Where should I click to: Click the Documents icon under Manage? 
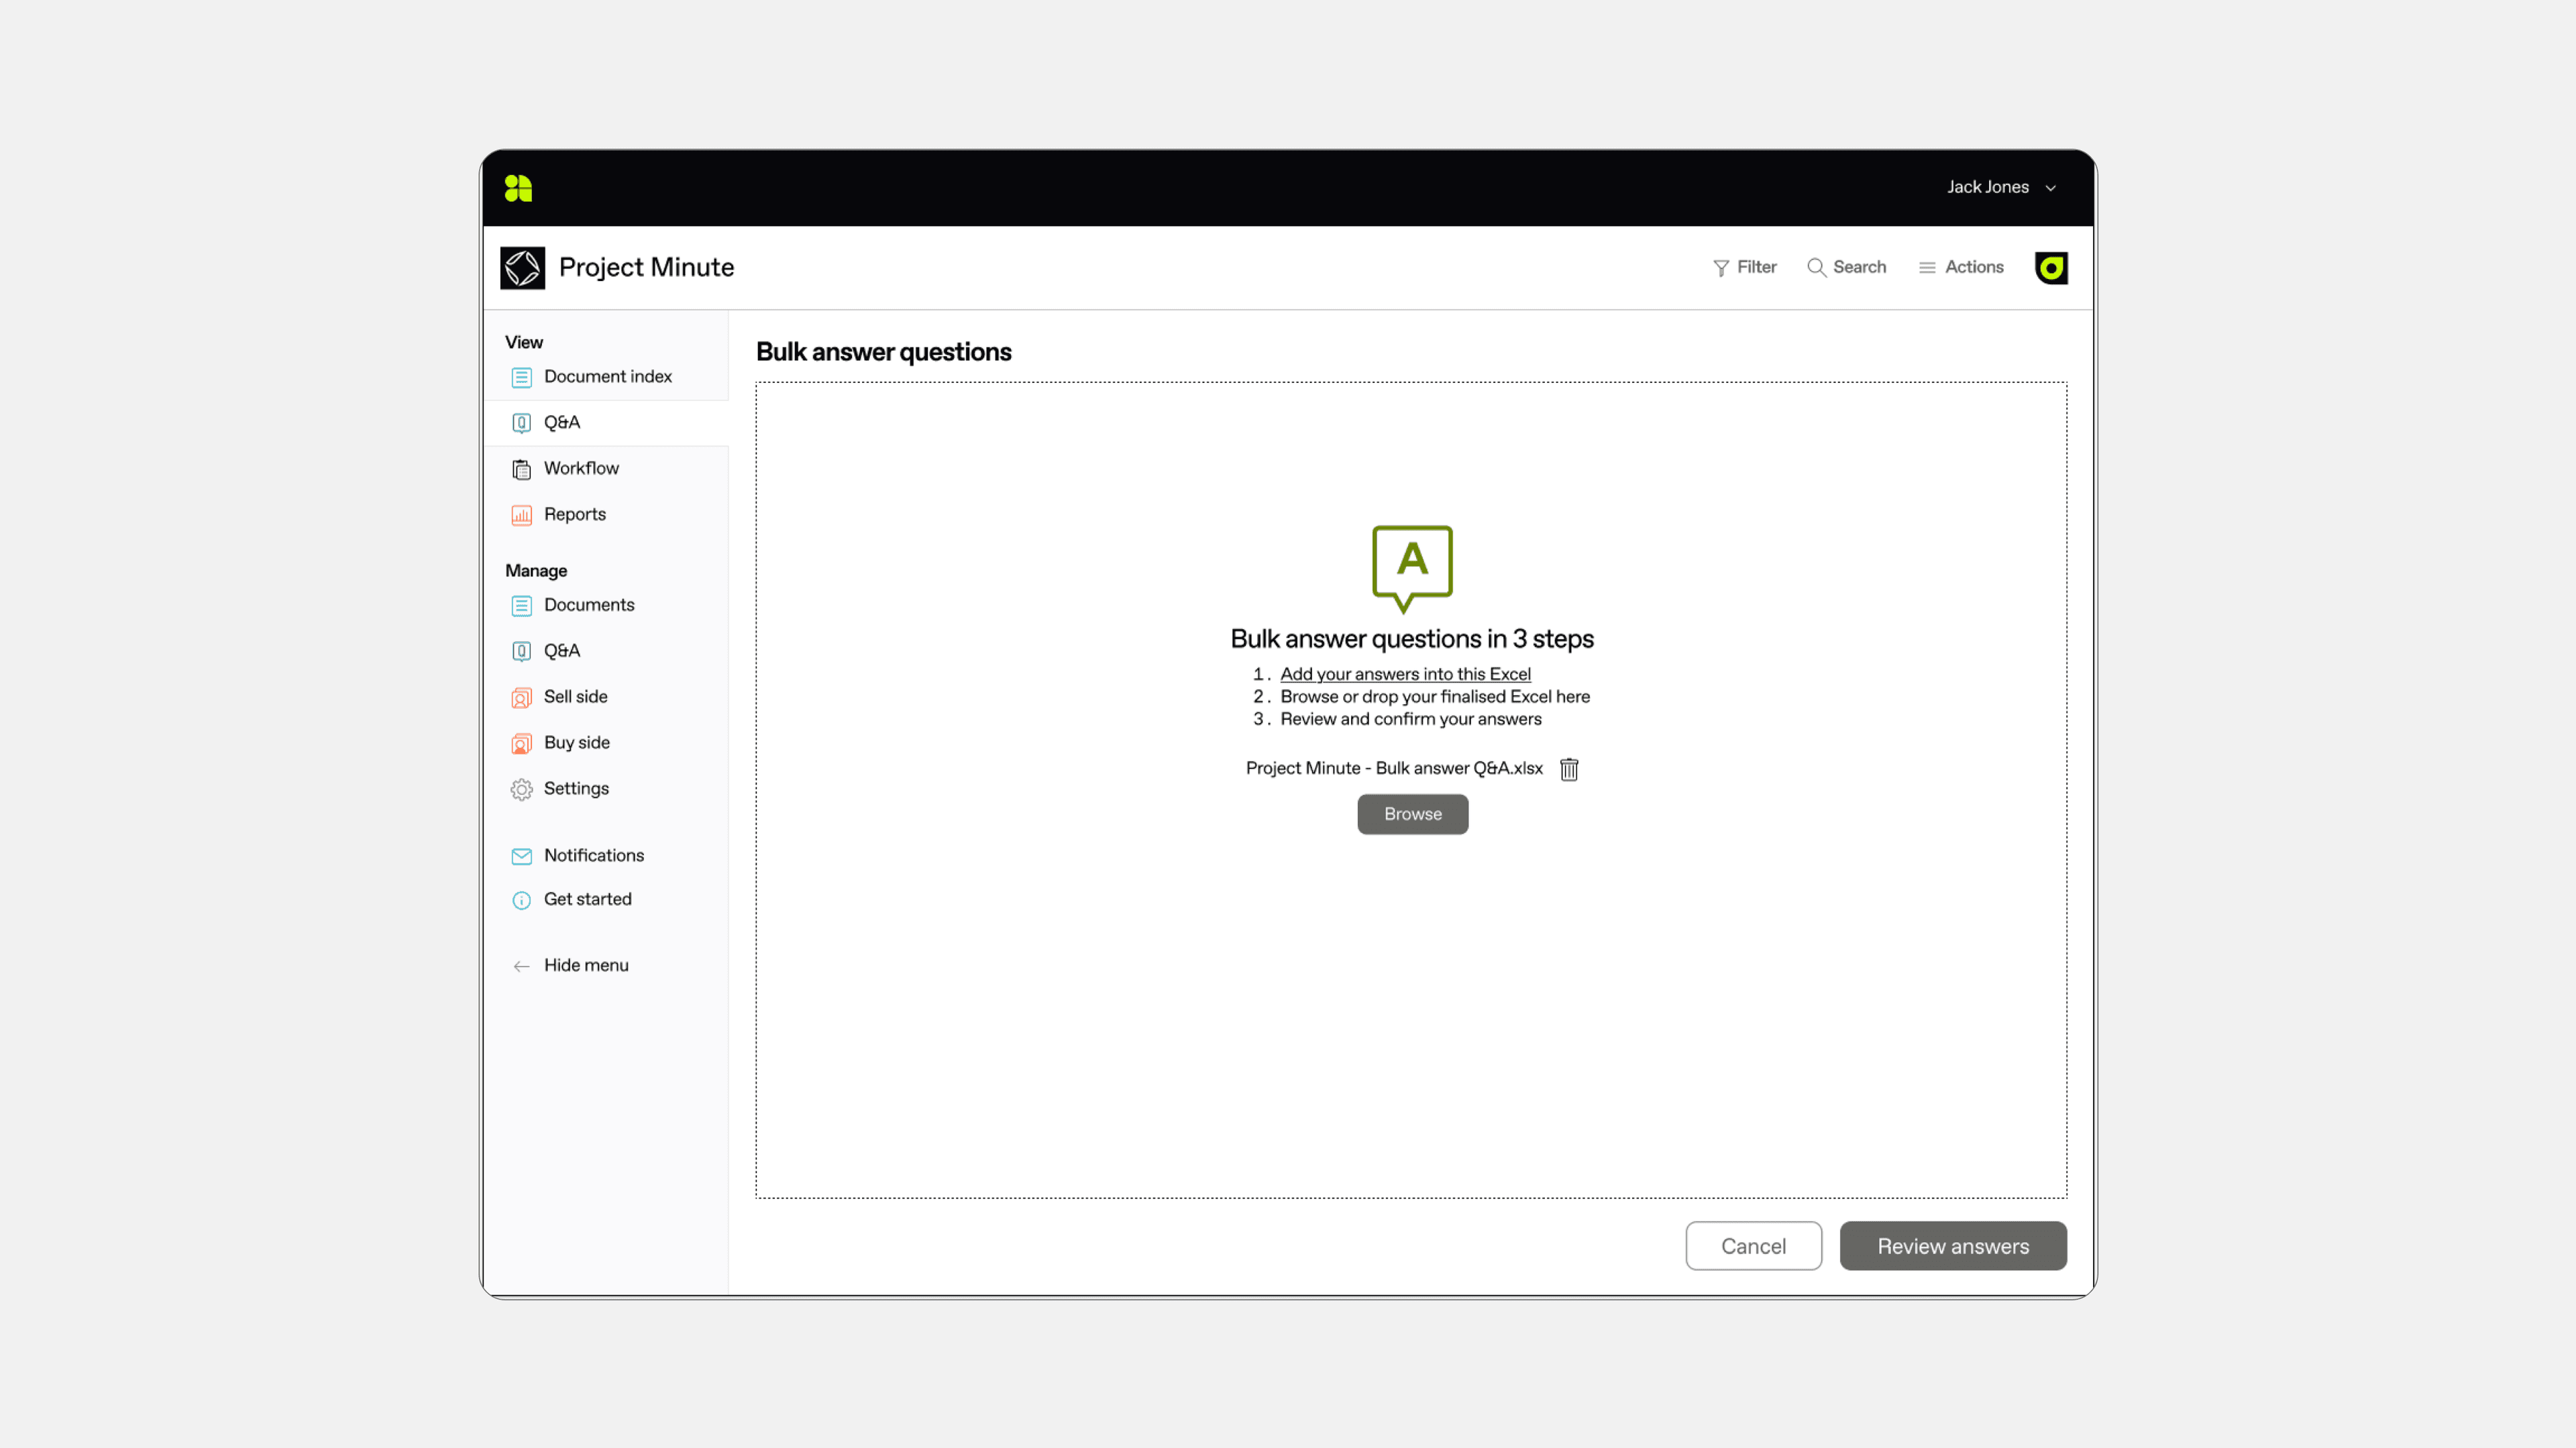[x=521, y=606]
